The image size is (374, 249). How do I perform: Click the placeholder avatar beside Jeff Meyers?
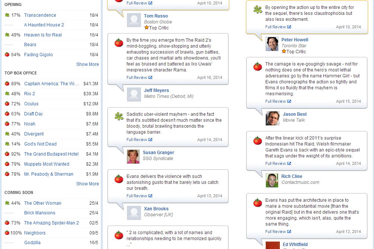[x=134, y=95]
